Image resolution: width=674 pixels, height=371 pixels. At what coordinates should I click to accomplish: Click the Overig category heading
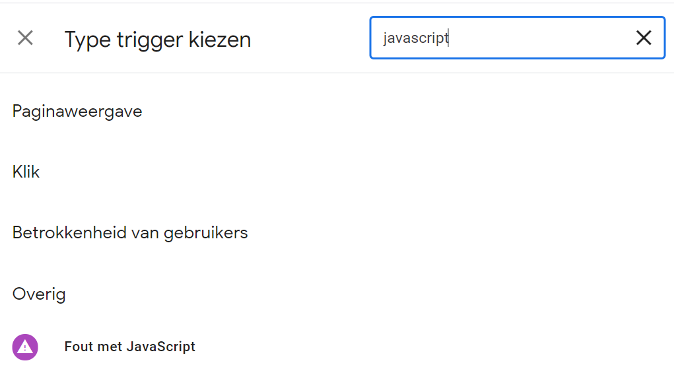(39, 294)
